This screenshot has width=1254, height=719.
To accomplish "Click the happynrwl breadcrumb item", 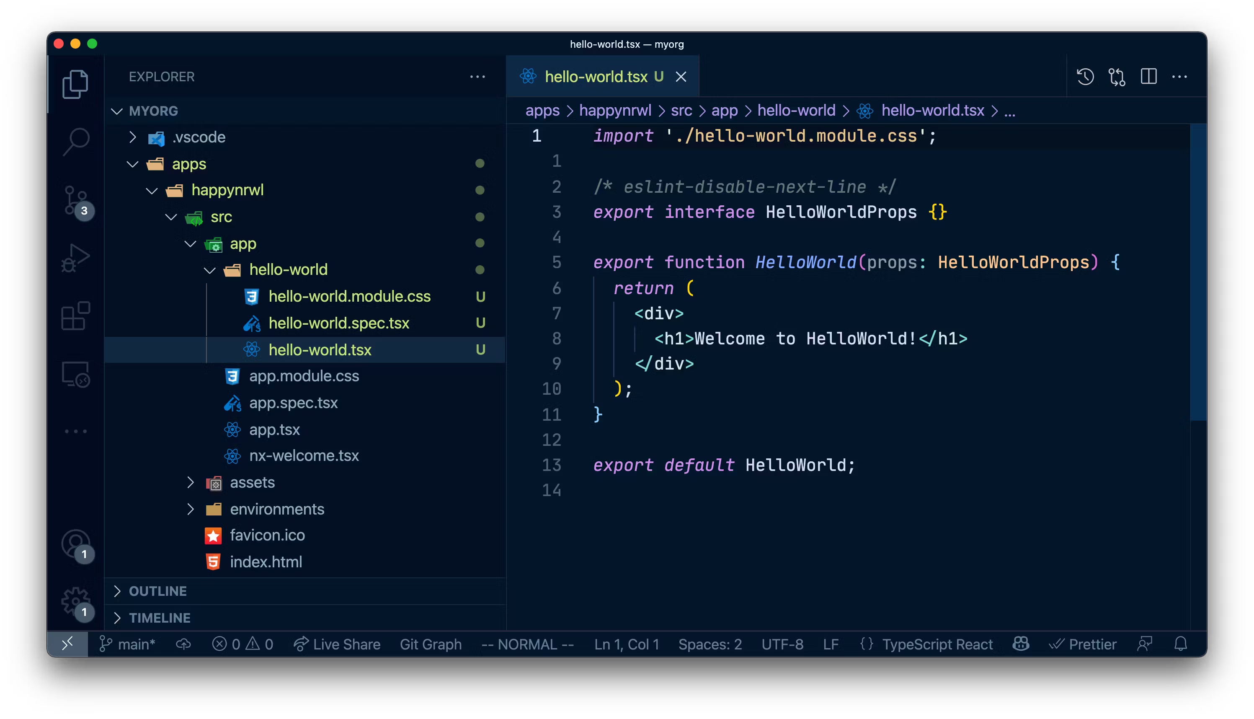I will pyautogui.click(x=615, y=111).
